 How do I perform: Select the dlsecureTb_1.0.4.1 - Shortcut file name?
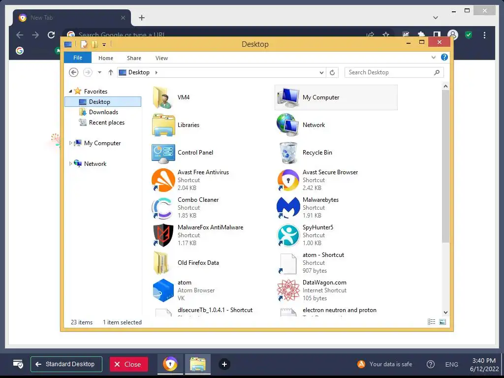pyautogui.click(x=215, y=310)
